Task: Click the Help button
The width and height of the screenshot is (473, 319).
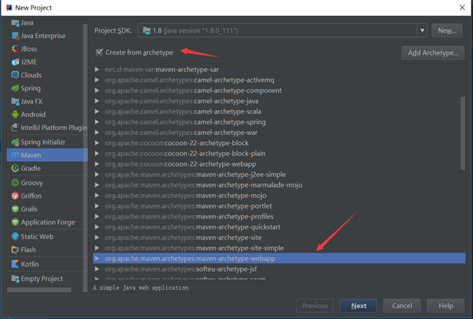Action: click(x=445, y=306)
